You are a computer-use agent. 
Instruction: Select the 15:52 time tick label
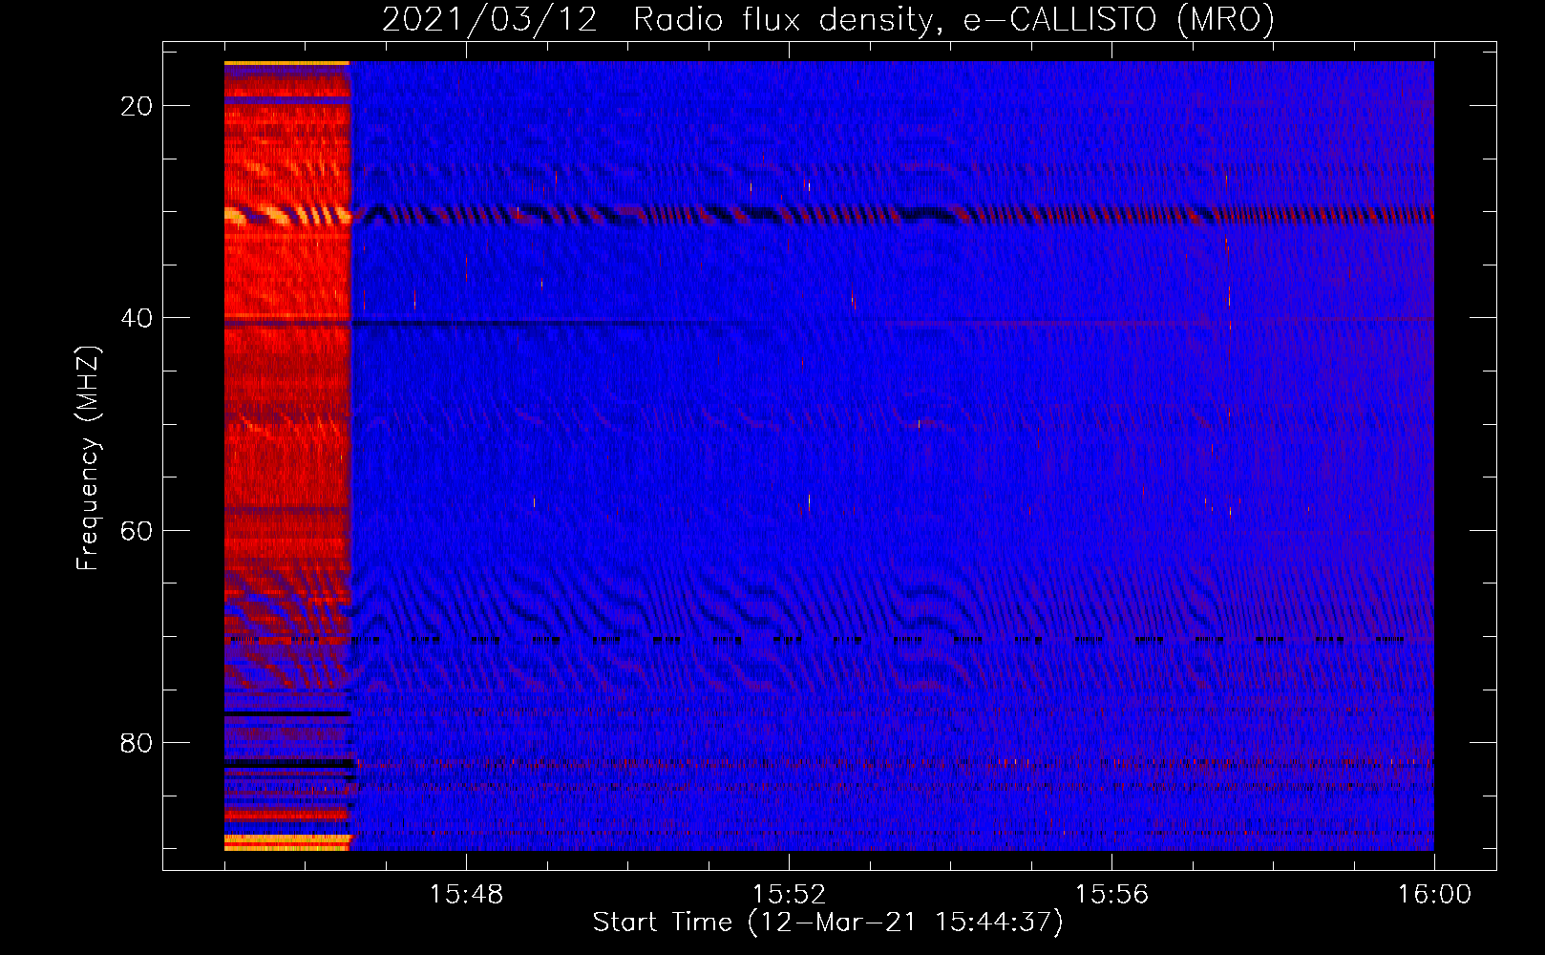click(x=789, y=895)
